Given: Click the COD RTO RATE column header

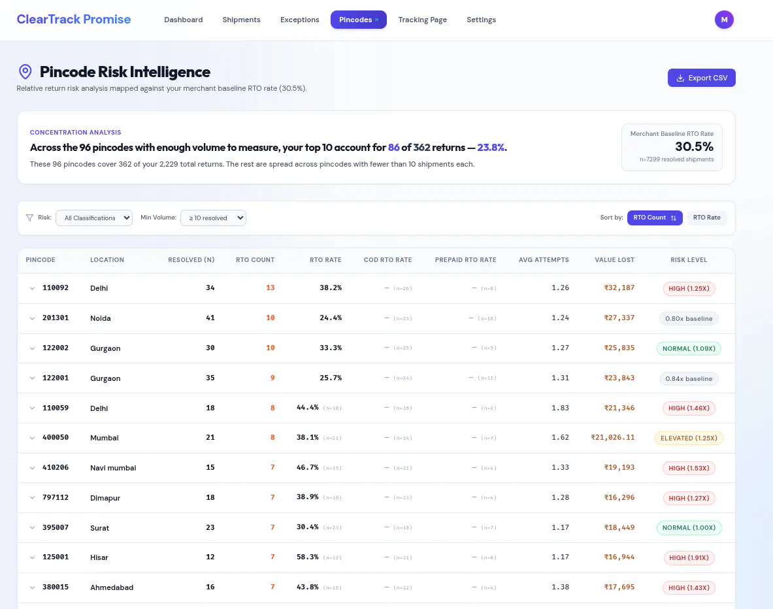Looking at the screenshot, I should point(387,260).
